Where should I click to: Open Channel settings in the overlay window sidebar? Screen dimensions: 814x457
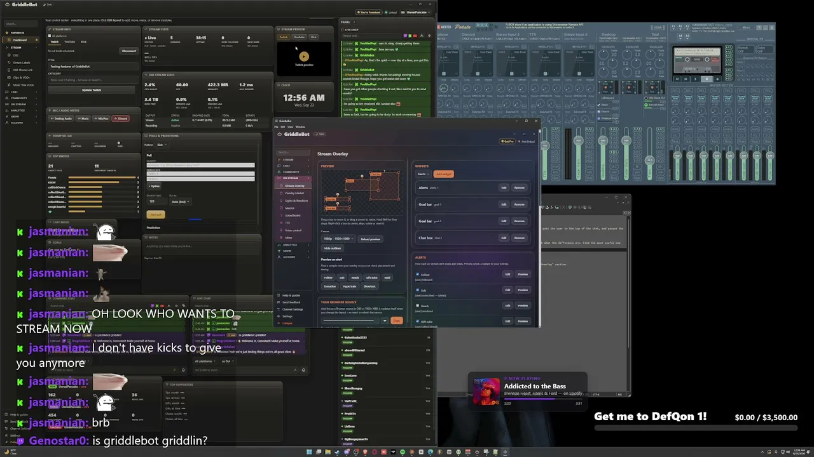293,309
